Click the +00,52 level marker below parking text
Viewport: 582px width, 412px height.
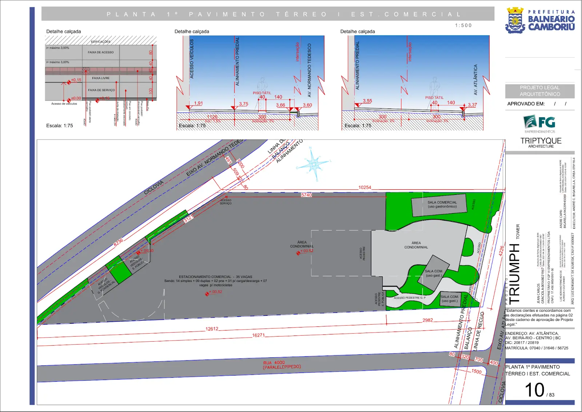pos(207,294)
